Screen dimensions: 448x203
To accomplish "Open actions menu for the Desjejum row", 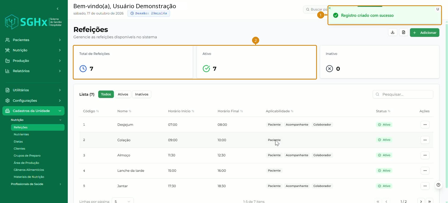I will pos(425,124).
